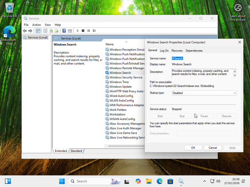Open the Help menu in Services

(x=58, y=25)
